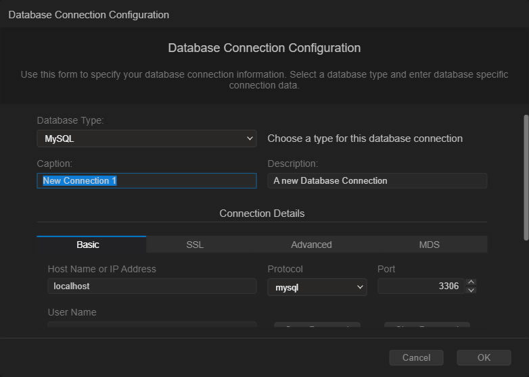Click the dialog's vertical scrollbar

pyautogui.click(x=526, y=176)
